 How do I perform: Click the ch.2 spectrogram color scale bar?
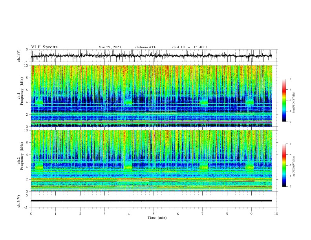pyautogui.click(x=284, y=165)
